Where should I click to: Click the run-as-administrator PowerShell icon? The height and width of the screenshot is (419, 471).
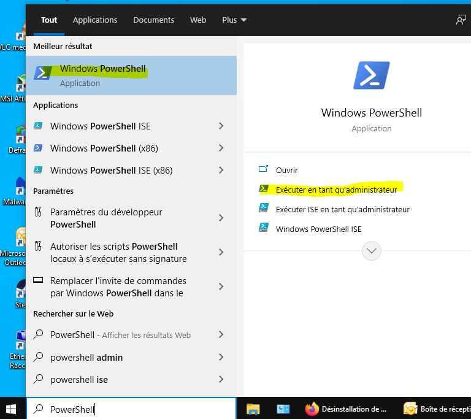point(264,189)
